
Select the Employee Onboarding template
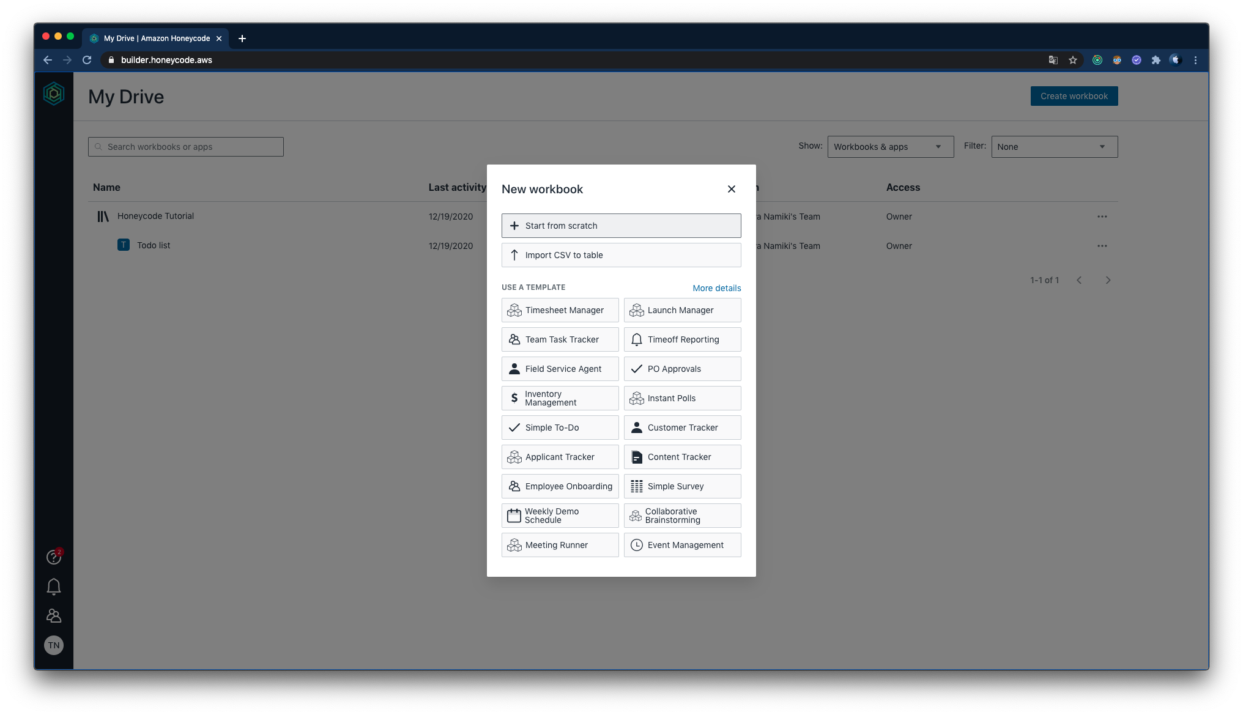[560, 486]
